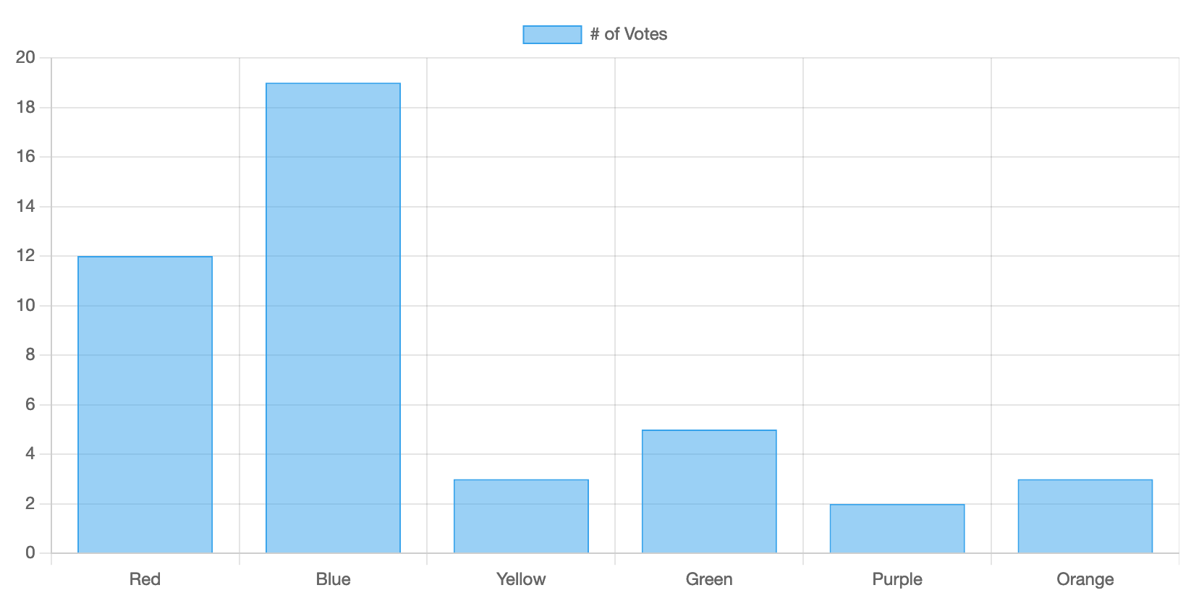1191x606 pixels.
Task: Click the Purple bar
Action: tap(897, 529)
